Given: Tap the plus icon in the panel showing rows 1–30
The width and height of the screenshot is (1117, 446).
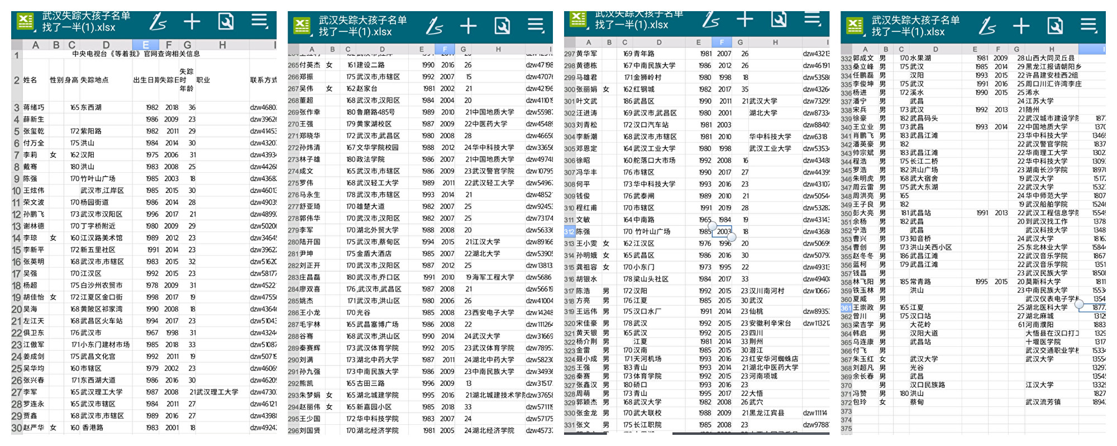Looking at the screenshot, I should (x=192, y=22).
